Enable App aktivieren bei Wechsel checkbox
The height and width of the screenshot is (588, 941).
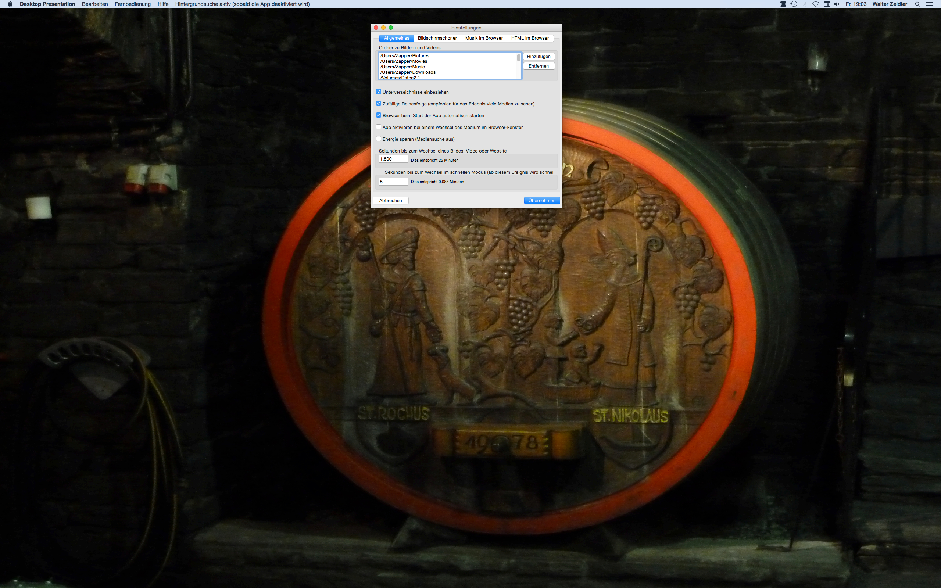378,127
